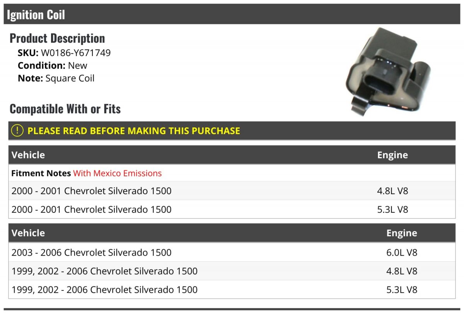Click the Note: Square Coil text

pyautogui.click(x=56, y=78)
